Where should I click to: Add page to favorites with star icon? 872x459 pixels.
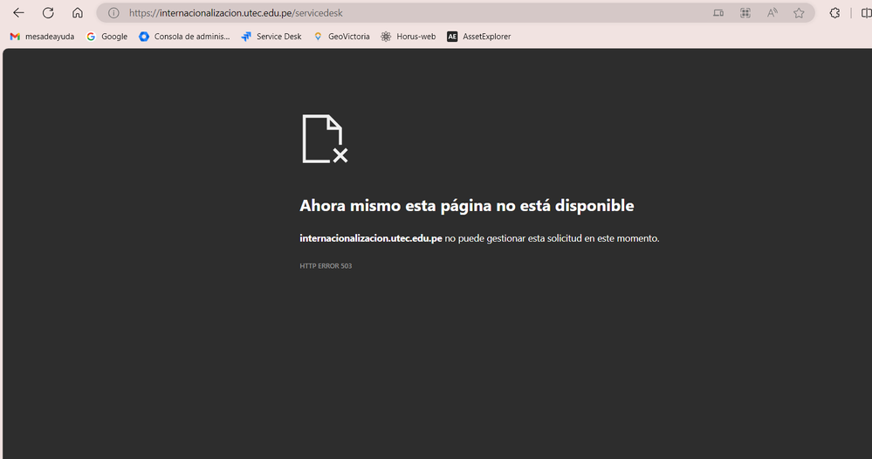[x=800, y=13]
